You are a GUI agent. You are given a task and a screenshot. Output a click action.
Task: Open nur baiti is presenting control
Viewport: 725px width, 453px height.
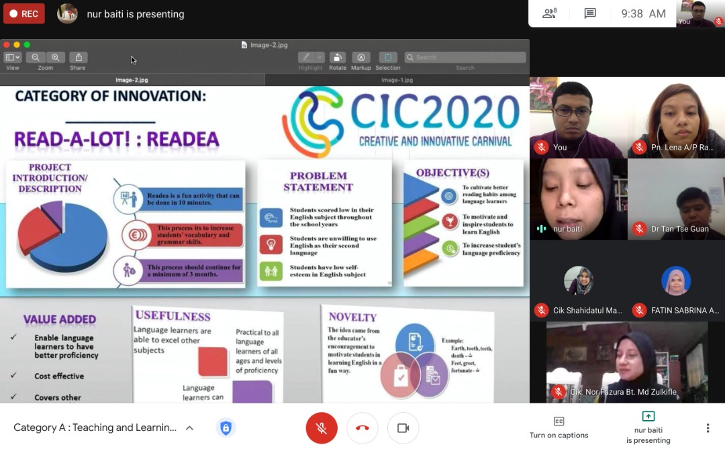[x=648, y=427]
